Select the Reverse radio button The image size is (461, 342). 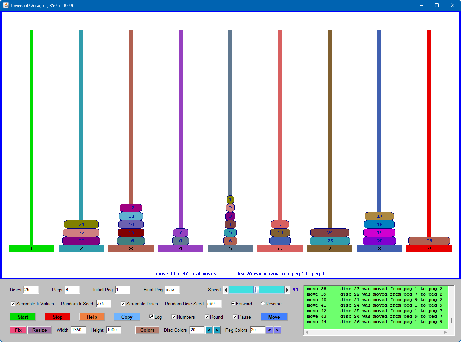click(x=263, y=304)
